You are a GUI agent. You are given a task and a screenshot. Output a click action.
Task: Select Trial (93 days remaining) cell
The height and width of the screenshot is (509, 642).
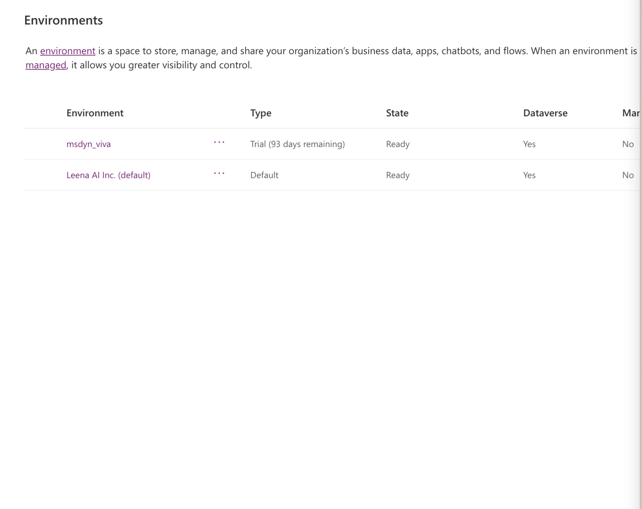297,144
